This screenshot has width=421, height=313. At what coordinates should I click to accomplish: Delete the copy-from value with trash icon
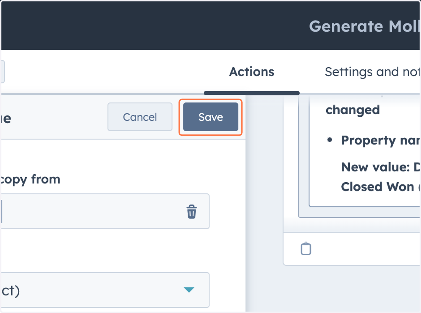[192, 212]
